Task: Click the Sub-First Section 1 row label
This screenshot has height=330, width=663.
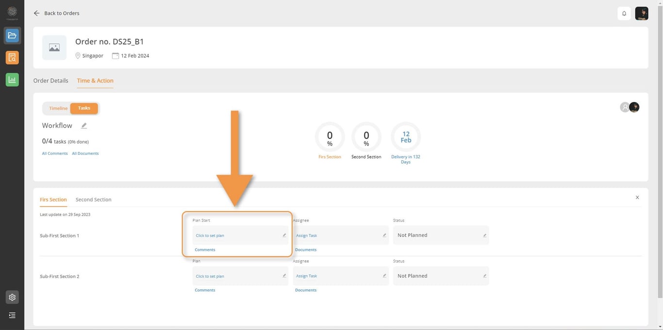Action: point(59,235)
